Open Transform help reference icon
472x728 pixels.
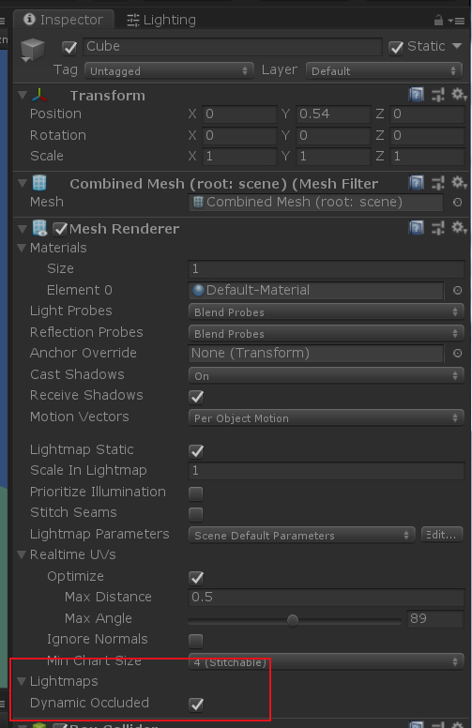(417, 95)
